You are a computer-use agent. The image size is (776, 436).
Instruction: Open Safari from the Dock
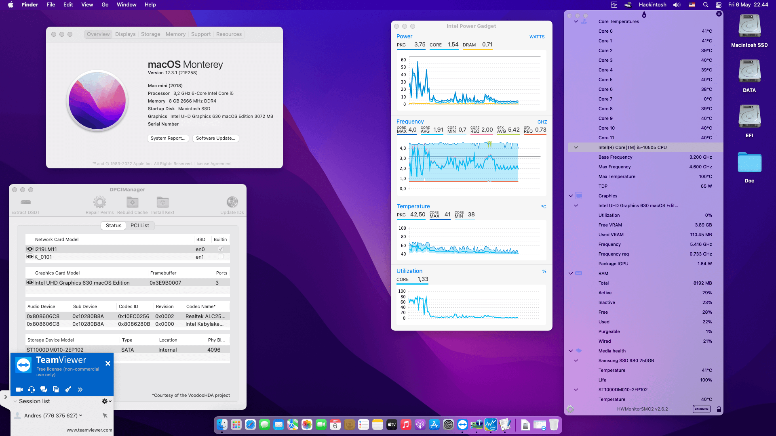point(250,425)
